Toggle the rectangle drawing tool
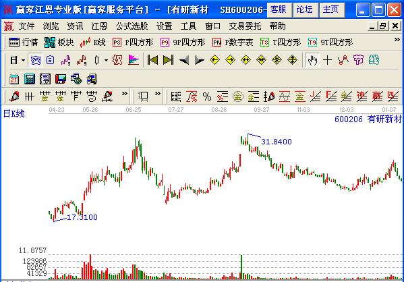The height and width of the screenshot is (282, 404). (x=142, y=96)
